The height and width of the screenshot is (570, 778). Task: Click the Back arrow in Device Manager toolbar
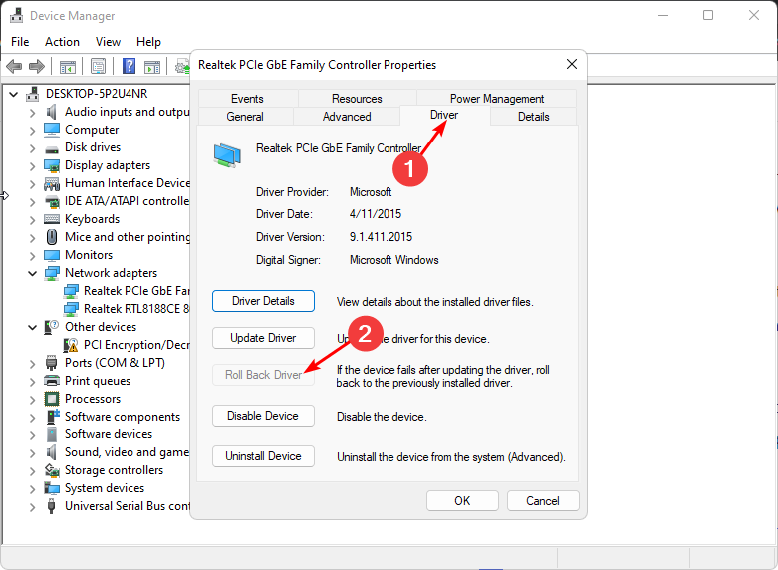[14, 66]
